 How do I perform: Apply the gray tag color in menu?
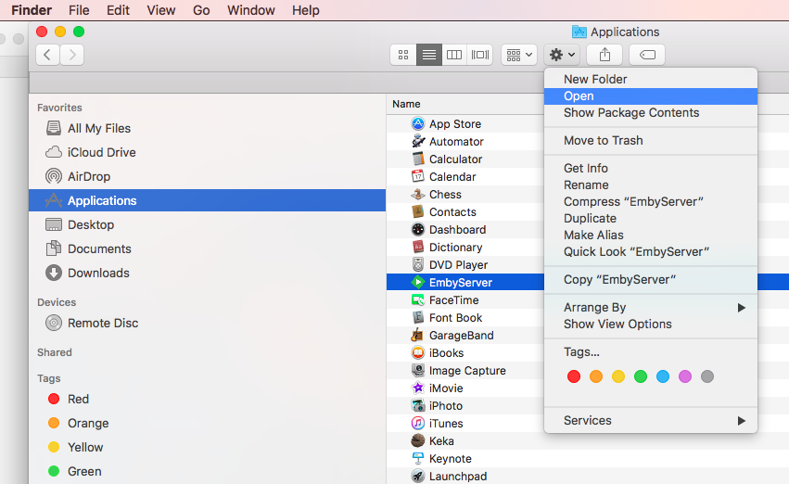[x=707, y=376]
